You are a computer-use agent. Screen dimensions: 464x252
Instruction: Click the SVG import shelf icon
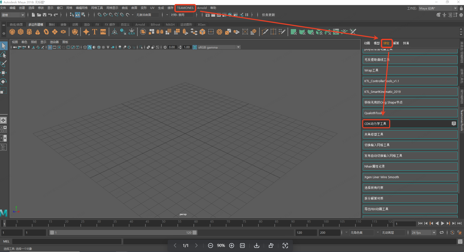[103, 32]
